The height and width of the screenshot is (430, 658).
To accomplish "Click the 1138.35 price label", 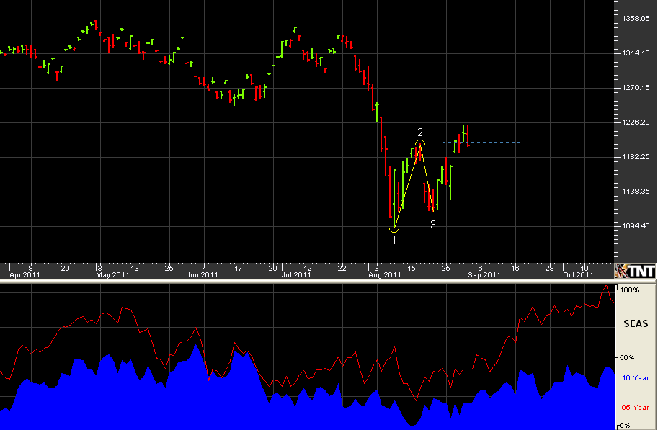I will pyautogui.click(x=636, y=192).
